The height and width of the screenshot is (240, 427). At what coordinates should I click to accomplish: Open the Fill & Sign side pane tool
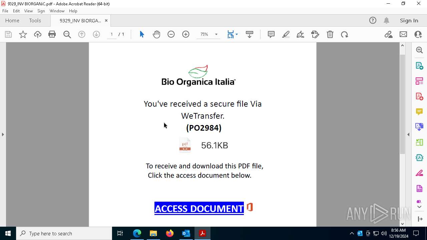tap(419, 173)
